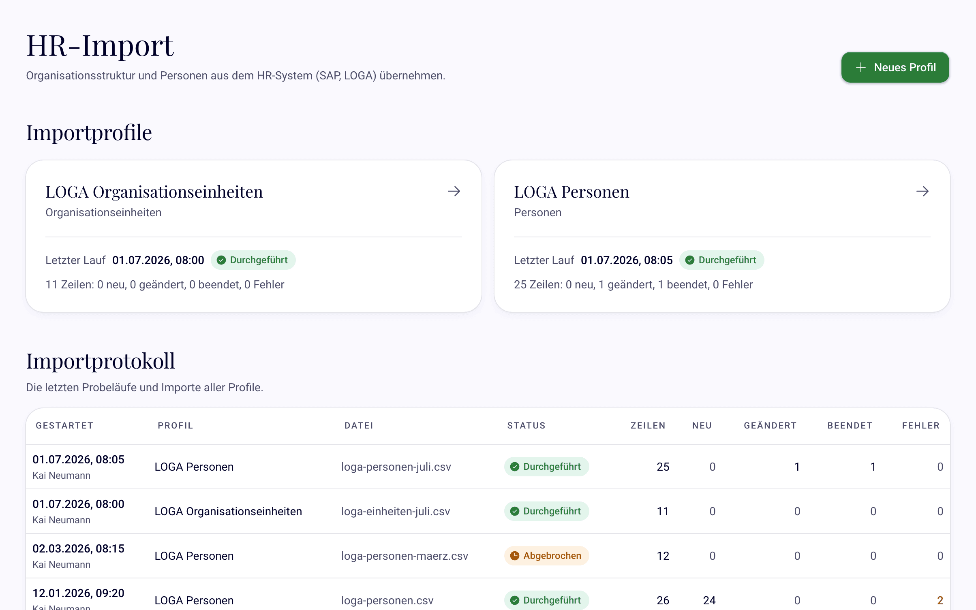Select the FEHLER column header
The height and width of the screenshot is (610, 976).
[920, 425]
